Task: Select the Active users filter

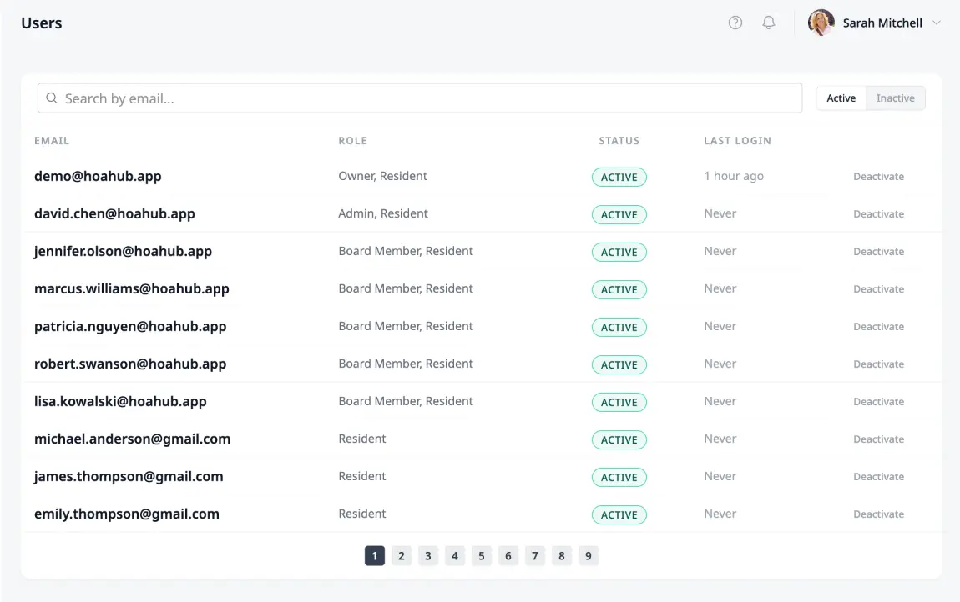Action: [841, 98]
